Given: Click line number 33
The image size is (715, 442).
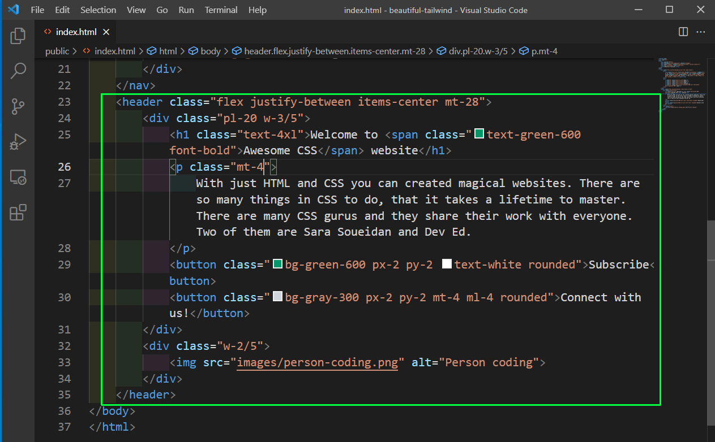Looking at the screenshot, I should tap(64, 362).
